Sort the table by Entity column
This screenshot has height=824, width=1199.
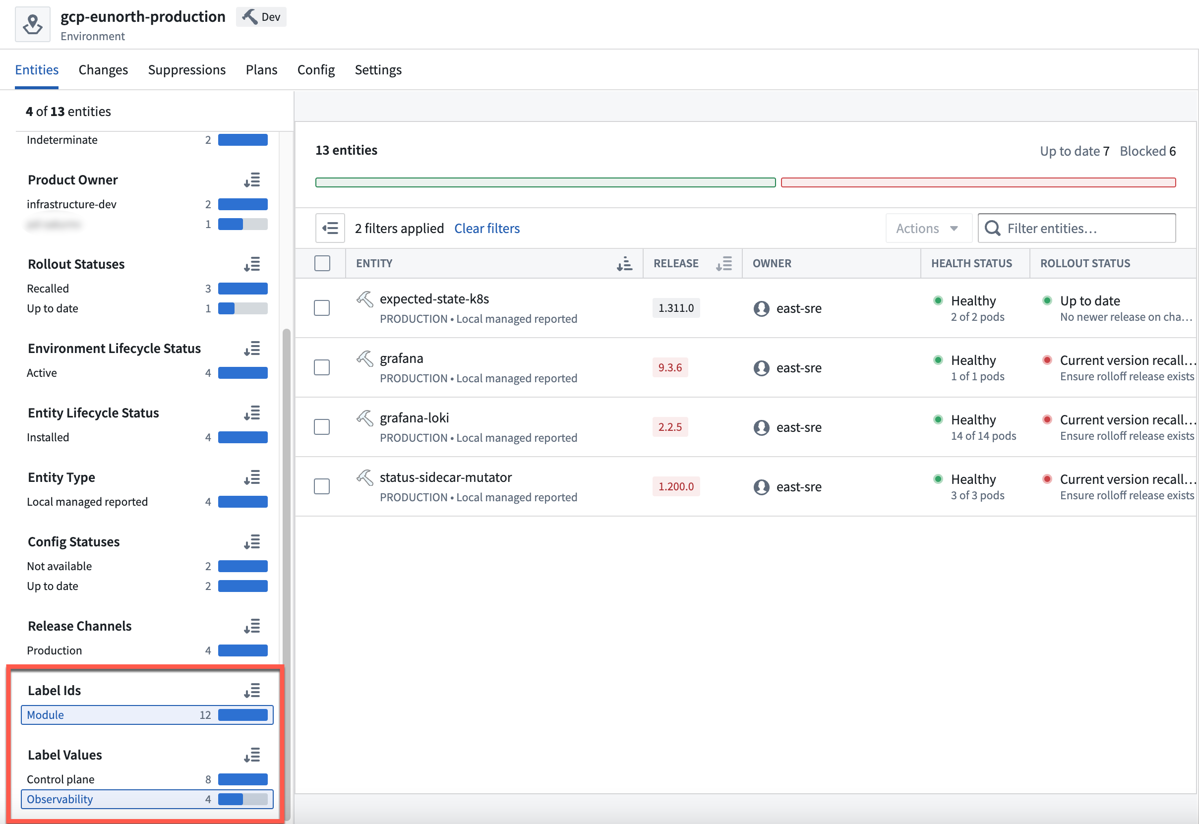coord(624,263)
